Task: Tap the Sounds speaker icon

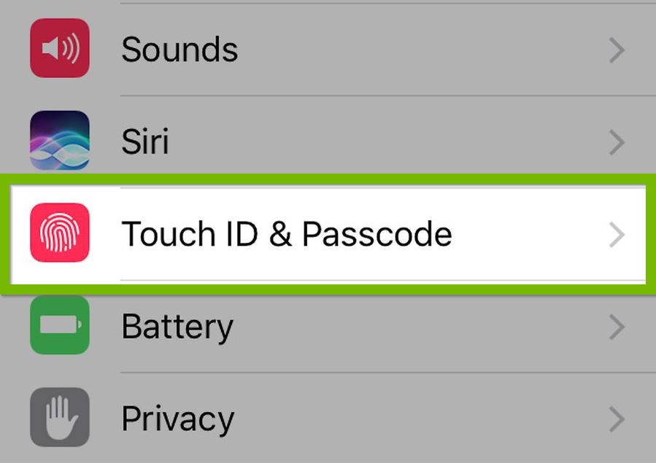Action: point(58,49)
